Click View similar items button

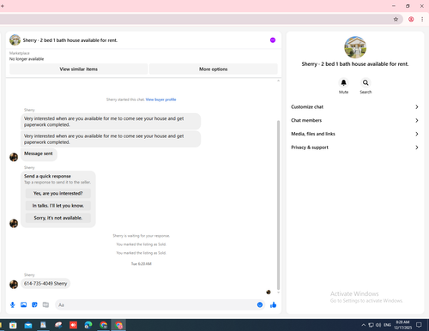[79, 69]
